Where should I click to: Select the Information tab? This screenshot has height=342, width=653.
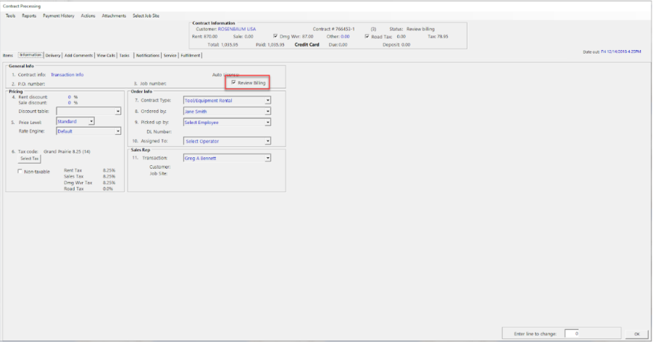[x=30, y=55]
